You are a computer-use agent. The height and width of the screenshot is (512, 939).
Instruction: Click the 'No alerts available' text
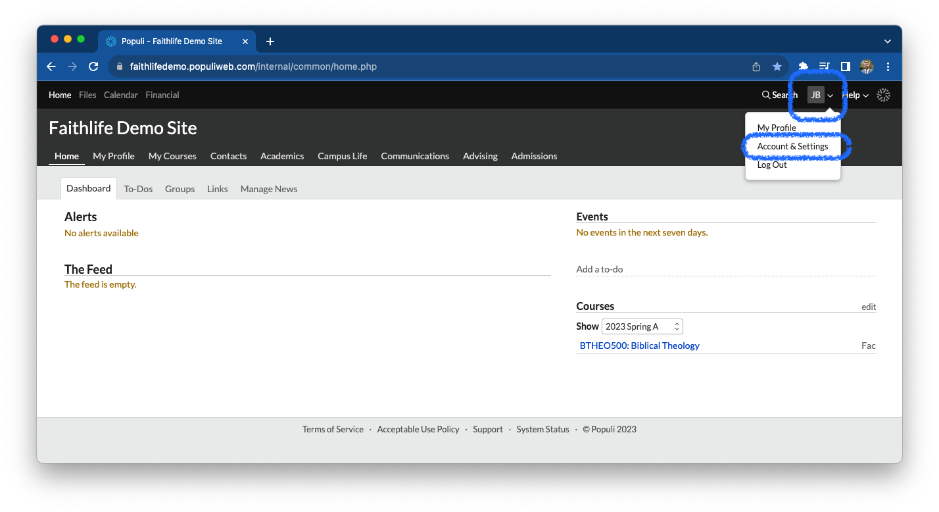101,233
